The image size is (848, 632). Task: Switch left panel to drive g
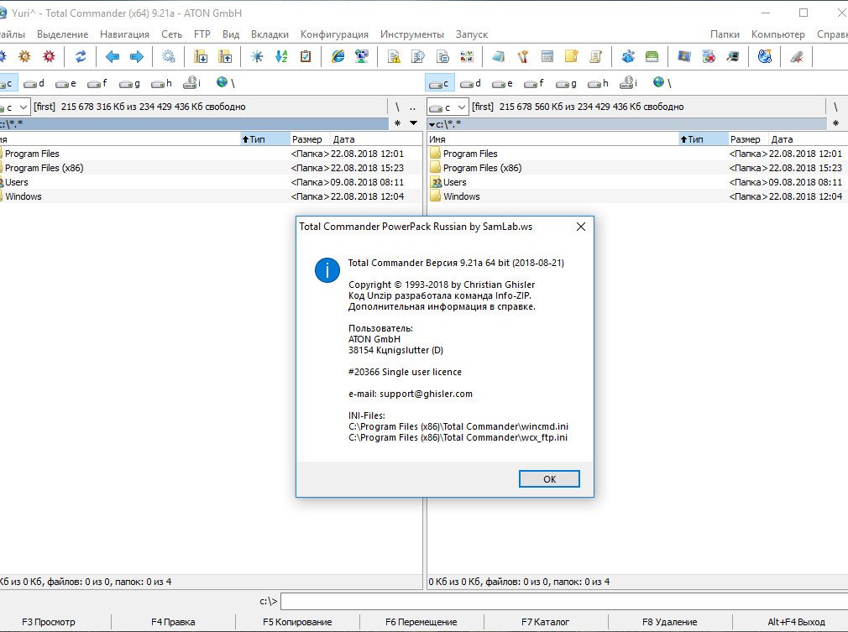point(129,83)
